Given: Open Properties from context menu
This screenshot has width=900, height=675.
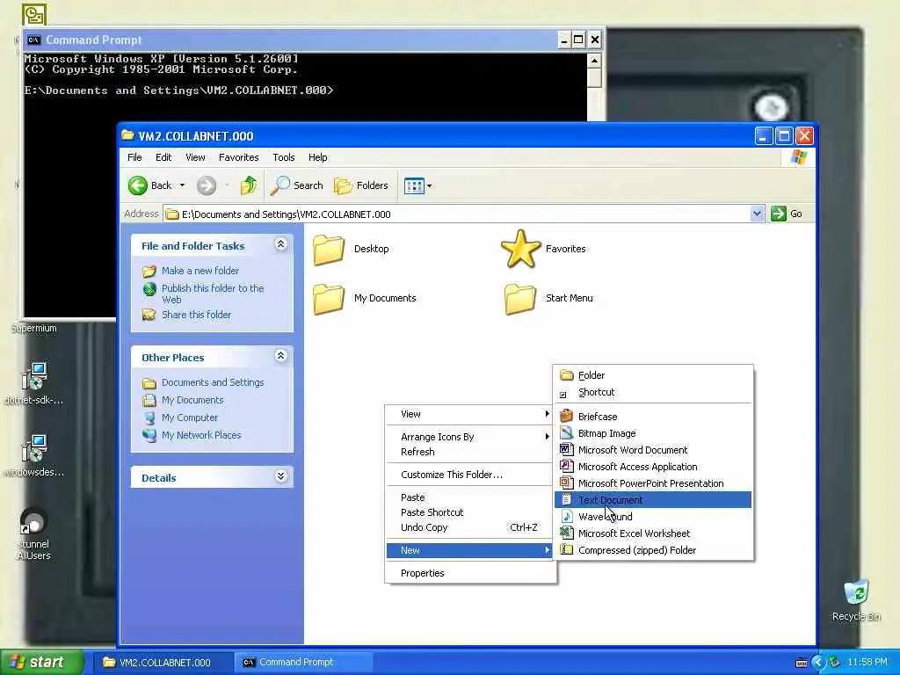Looking at the screenshot, I should (x=469, y=573).
